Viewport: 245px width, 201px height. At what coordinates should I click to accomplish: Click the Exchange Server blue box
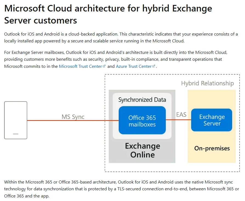coord(212,120)
